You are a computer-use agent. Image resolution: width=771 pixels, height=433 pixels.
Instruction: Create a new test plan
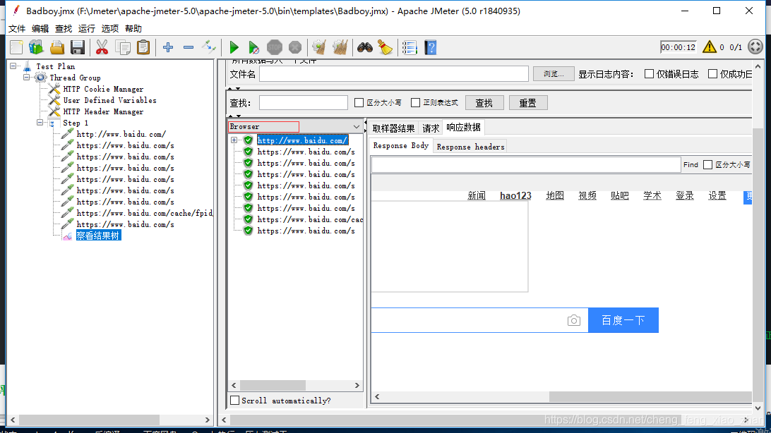pos(16,48)
